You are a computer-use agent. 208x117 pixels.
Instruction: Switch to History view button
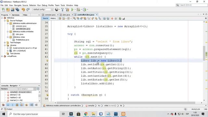pyautogui.click(x=53, y=19)
